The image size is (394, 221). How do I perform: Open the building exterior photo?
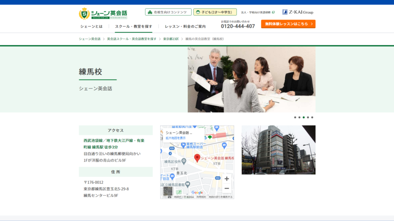(279, 150)
